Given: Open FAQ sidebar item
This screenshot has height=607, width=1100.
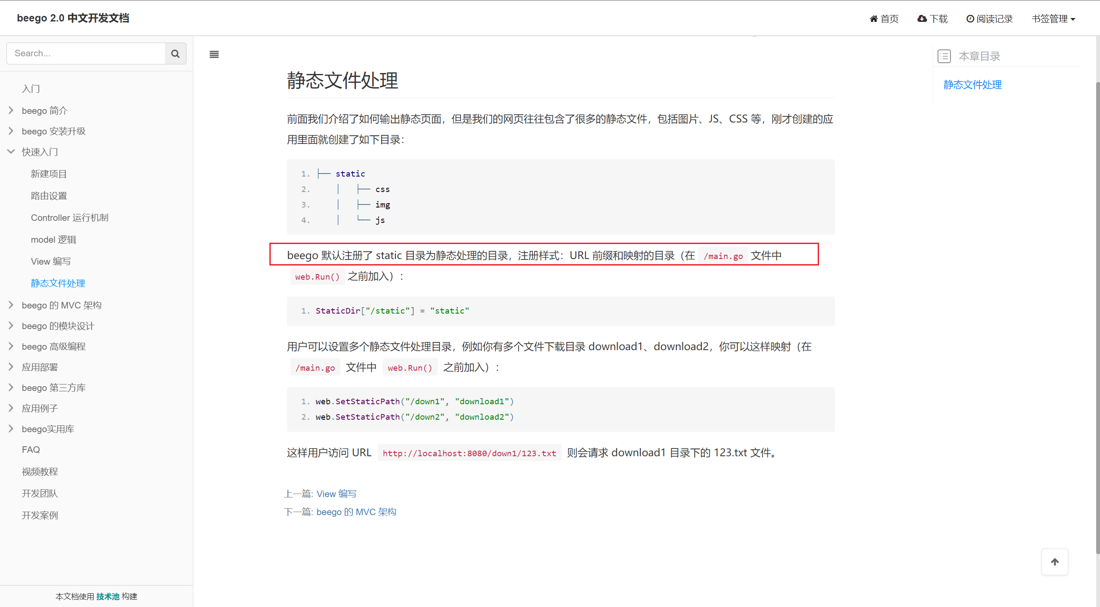Looking at the screenshot, I should pyautogui.click(x=31, y=450).
